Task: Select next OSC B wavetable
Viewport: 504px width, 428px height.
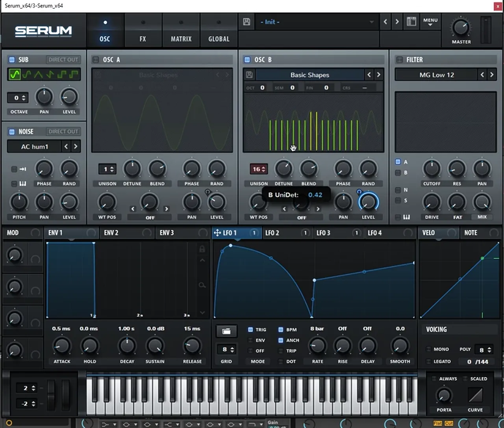Action: 378,74
